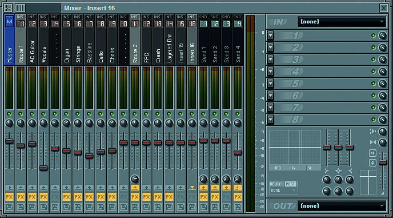
Task: Open effect slot 2 menu arrow
Action: [270, 47]
